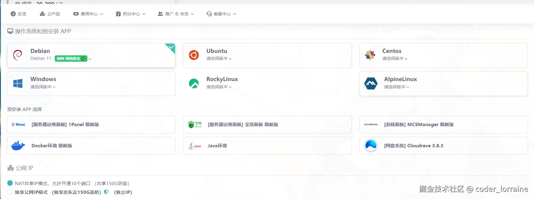Click the 总览 dashboard icon
This screenshot has height=199, width=534.
coord(13,14)
